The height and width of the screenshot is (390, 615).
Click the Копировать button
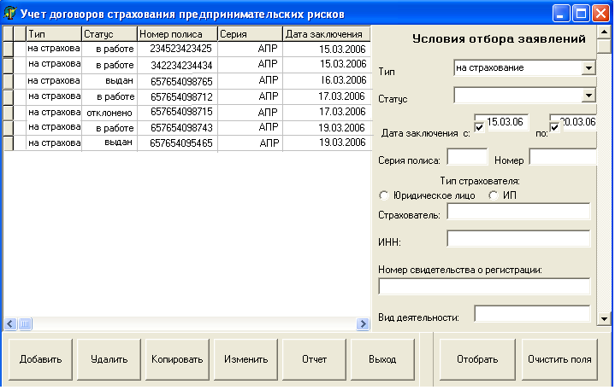(177, 358)
